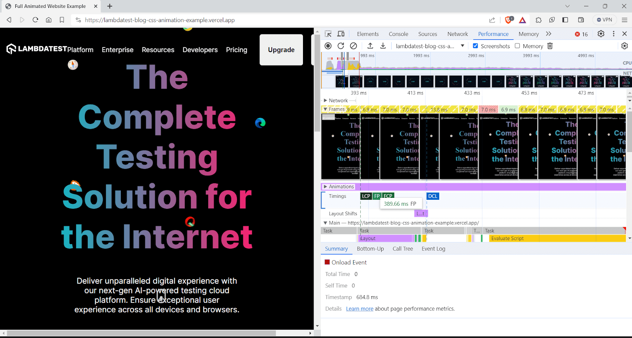Click the LambdaTest logo
The image size is (632, 338).
(x=37, y=49)
